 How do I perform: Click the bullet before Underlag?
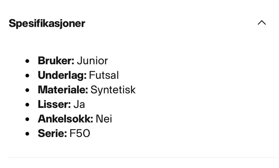point(27,76)
